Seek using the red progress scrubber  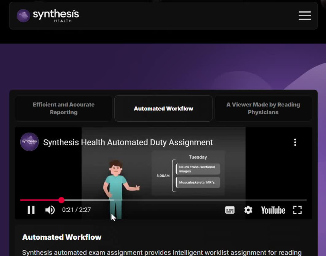[x=61, y=200]
